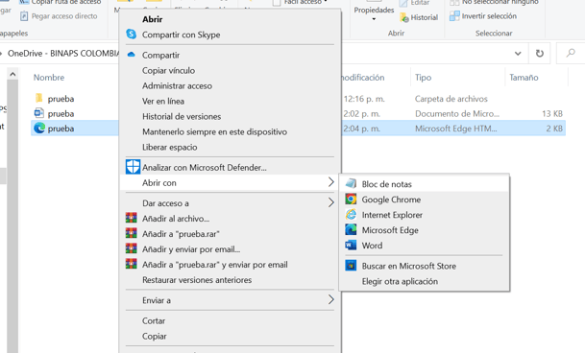Expand the Abrir con submenu arrow
This screenshot has width=585, height=353.
[x=330, y=182]
